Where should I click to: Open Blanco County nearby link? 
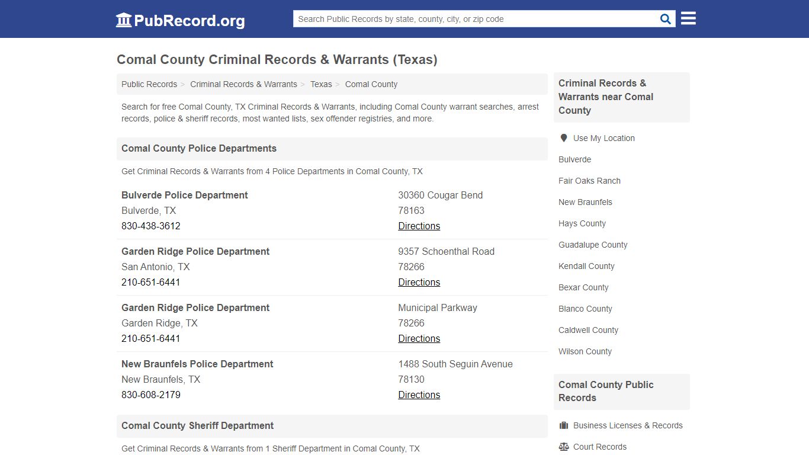tap(585, 309)
